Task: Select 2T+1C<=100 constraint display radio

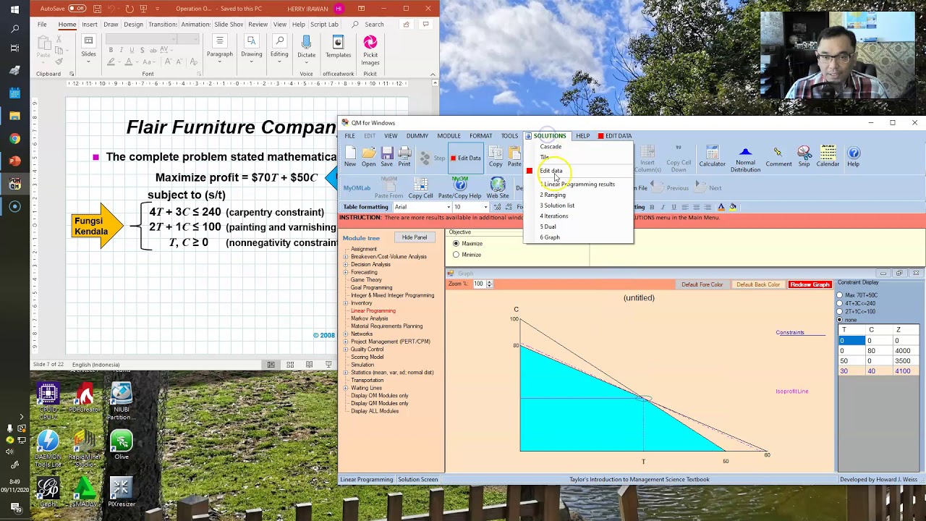Action: point(840,311)
